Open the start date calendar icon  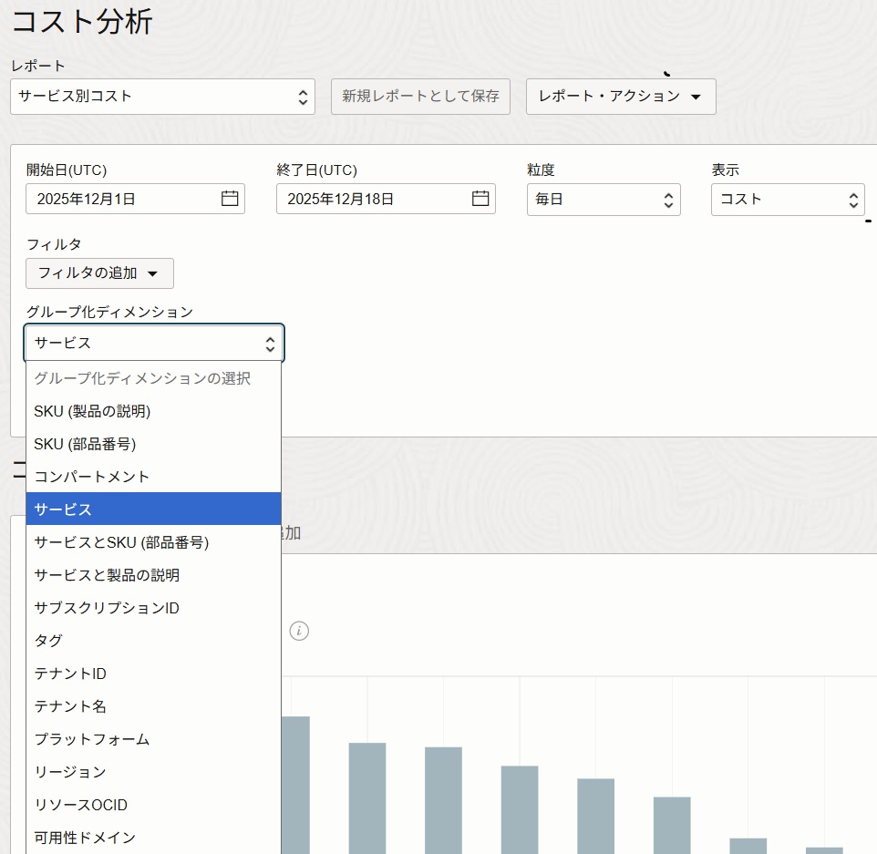click(x=230, y=199)
